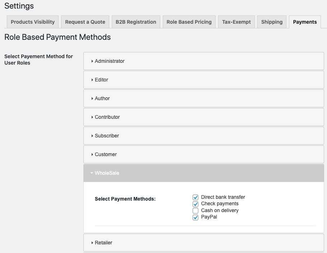The image size is (327, 253).
Task: Uncheck Check payments for WholeSale
Action: pyautogui.click(x=195, y=204)
